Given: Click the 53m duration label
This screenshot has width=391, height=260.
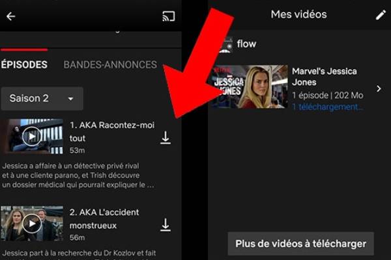Looking at the screenshot, I should coord(77,151).
